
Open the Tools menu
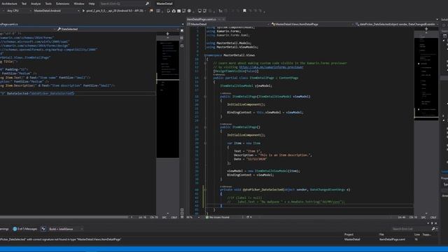tap(48, 3)
